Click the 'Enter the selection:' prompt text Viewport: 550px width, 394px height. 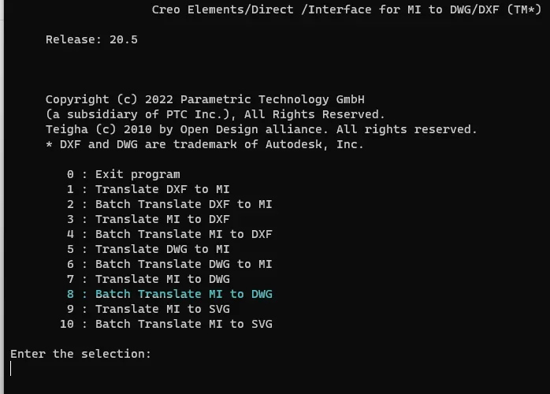pos(80,354)
